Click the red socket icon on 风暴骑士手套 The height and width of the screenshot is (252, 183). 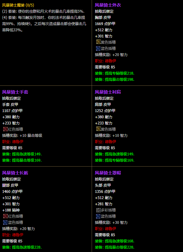(6, 129)
